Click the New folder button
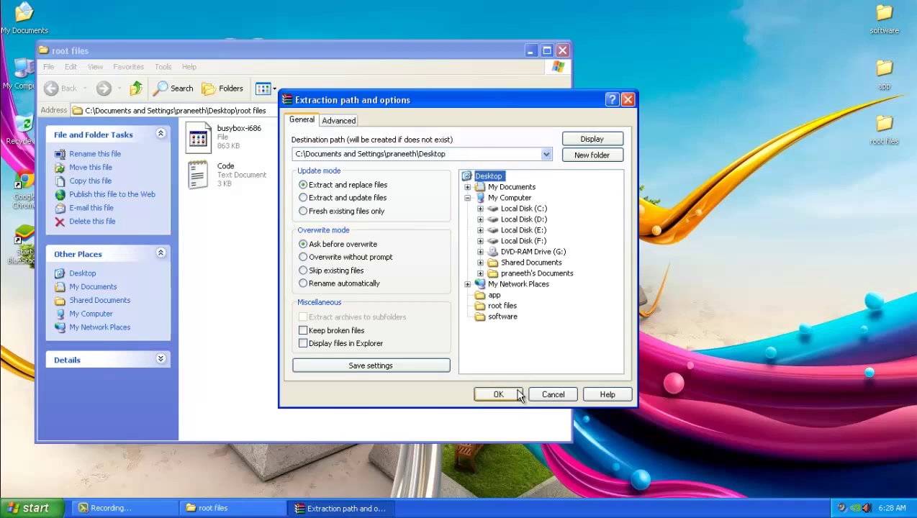The image size is (917, 518). click(x=592, y=155)
